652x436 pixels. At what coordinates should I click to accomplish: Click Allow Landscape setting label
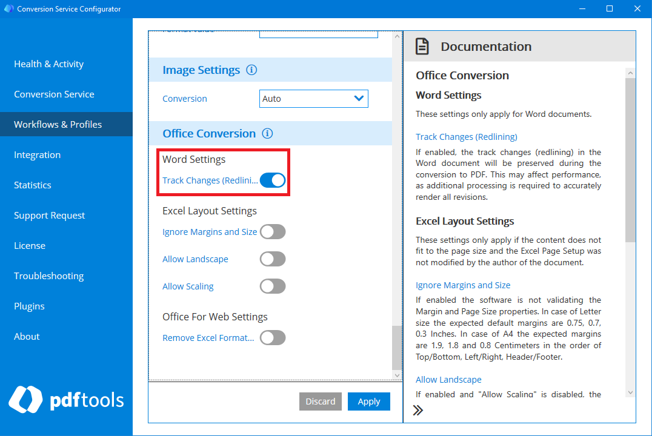point(195,259)
